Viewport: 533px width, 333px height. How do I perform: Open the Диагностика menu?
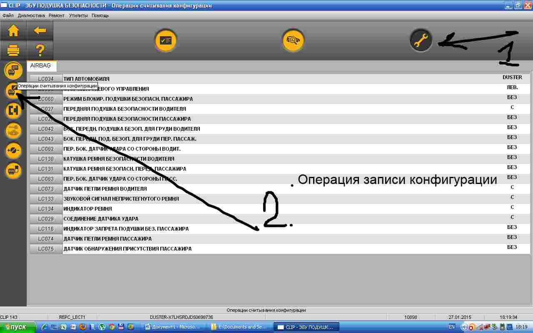click(31, 15)
